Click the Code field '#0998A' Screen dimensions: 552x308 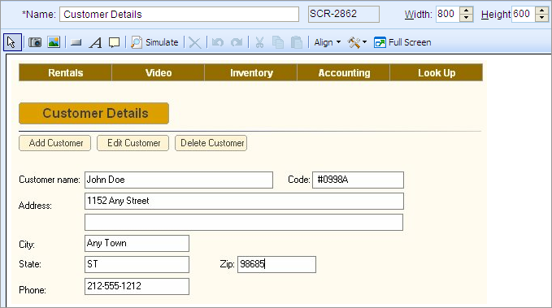358,180
